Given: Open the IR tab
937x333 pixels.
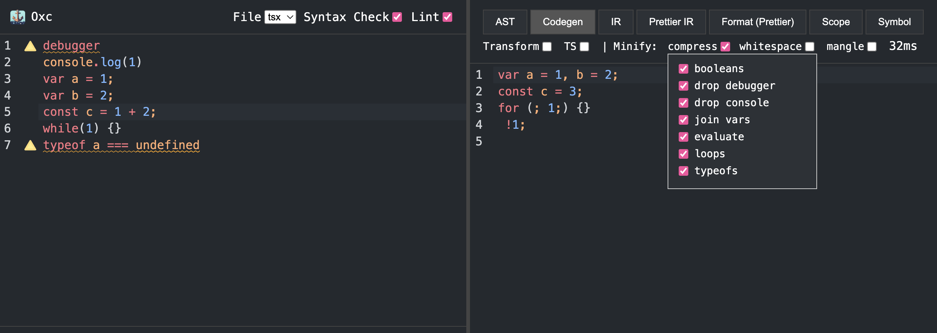Looking at the screenshot, I should tap(616, 22).
